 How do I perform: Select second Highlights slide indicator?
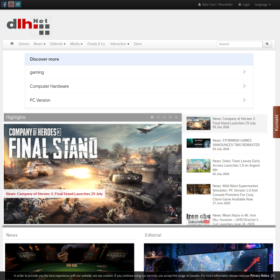coord(158,117)
